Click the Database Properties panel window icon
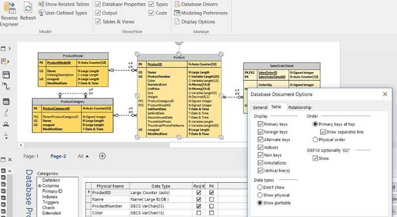 tap(3, 159)
